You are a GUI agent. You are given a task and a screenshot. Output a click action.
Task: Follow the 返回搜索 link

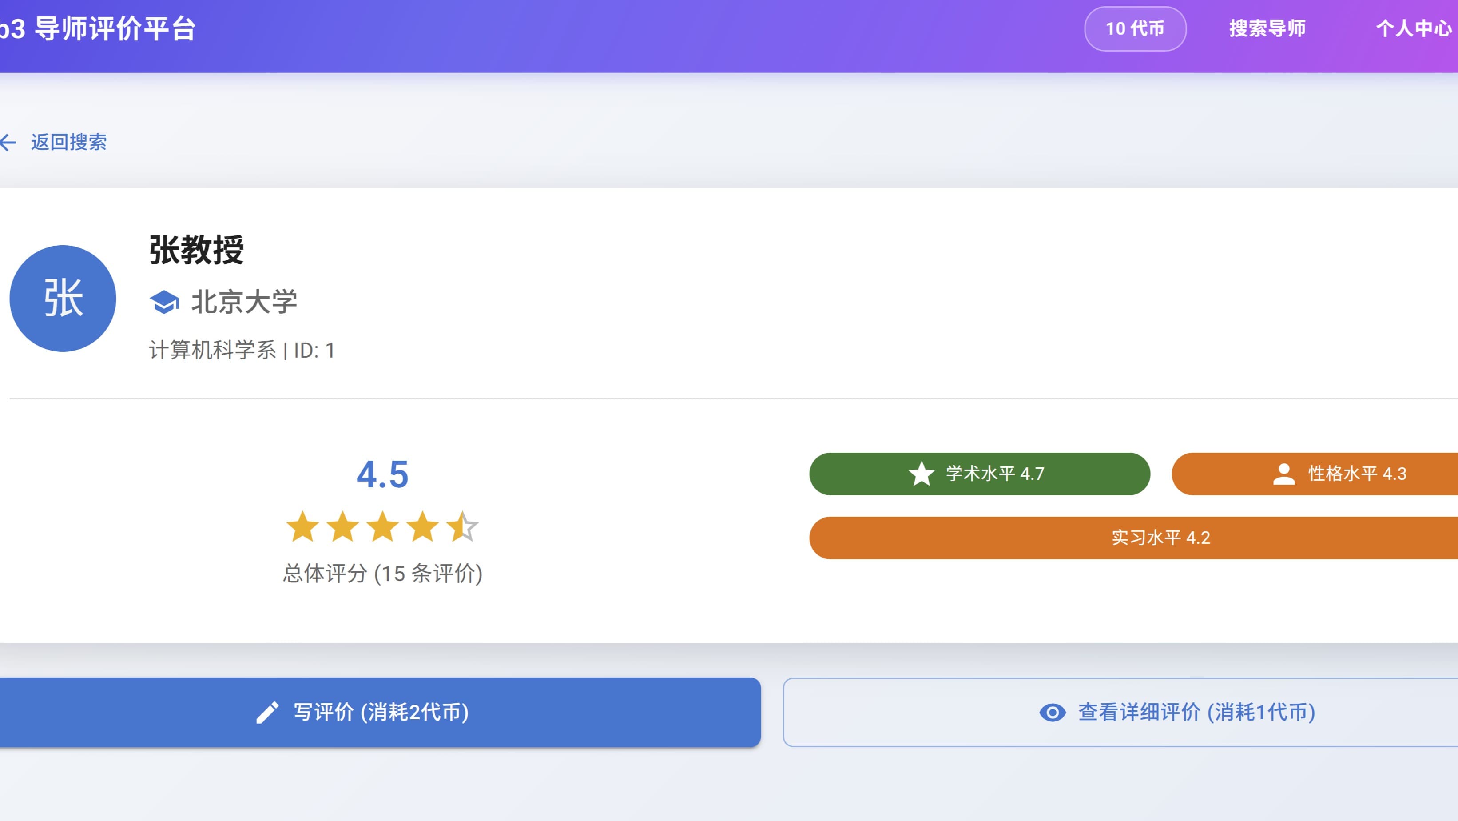click(x=68, y=142)
